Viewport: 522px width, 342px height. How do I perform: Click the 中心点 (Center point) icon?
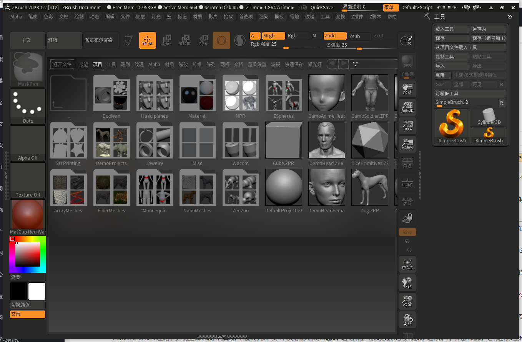click(x=407, y=264)
